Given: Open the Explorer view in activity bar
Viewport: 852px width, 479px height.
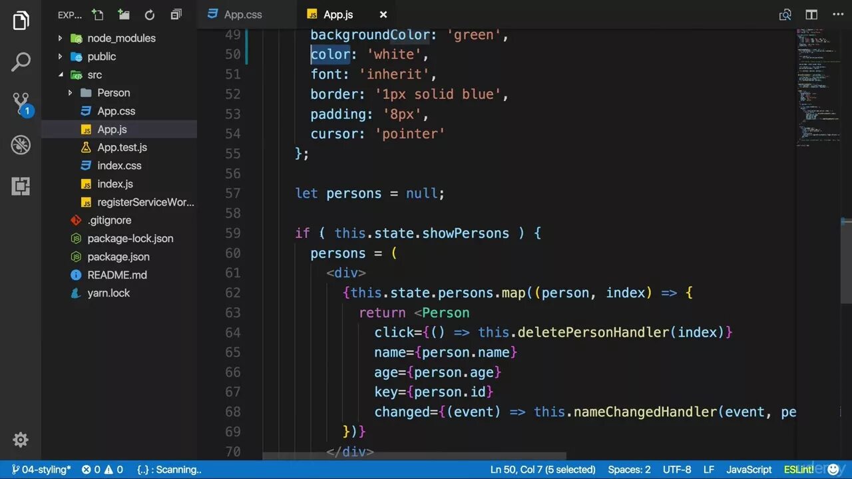Looking at the screenshot, I should pos(21,21).
